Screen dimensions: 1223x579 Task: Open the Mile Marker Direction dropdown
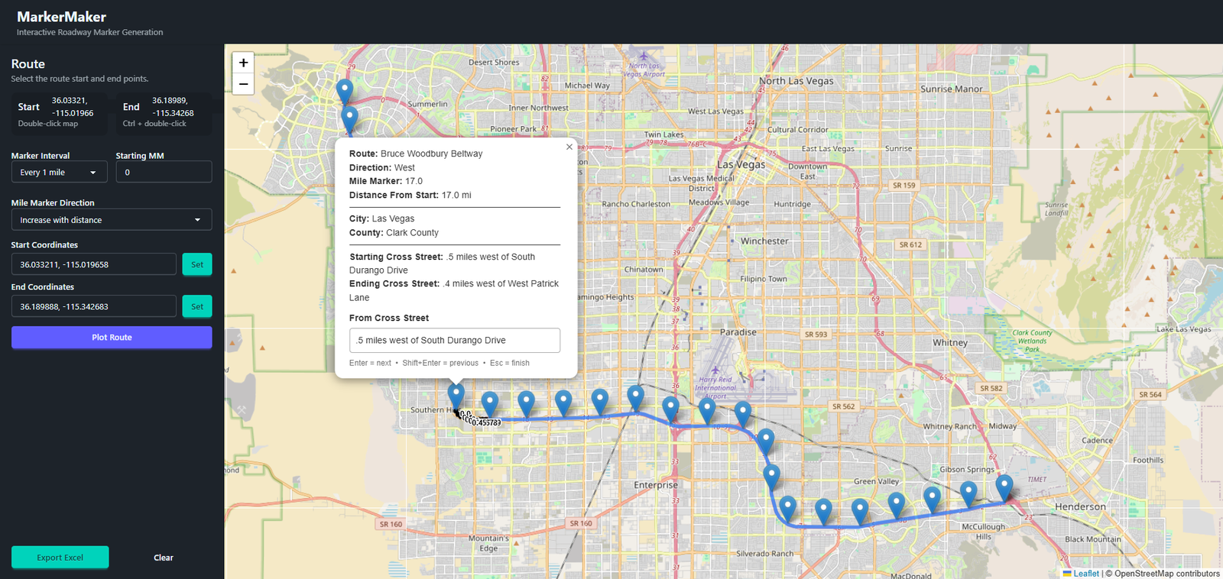112,220
